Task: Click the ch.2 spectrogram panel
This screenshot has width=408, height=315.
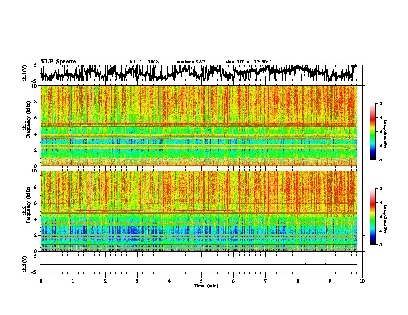Action: (x=201, y=211)
